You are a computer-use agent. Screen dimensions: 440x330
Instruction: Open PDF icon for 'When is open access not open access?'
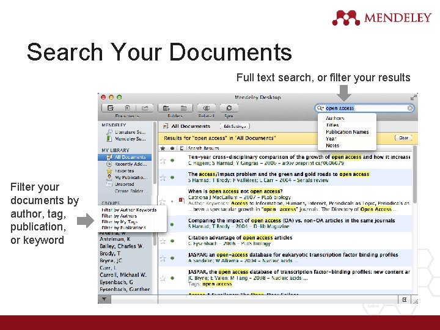(x=182, y=200)
